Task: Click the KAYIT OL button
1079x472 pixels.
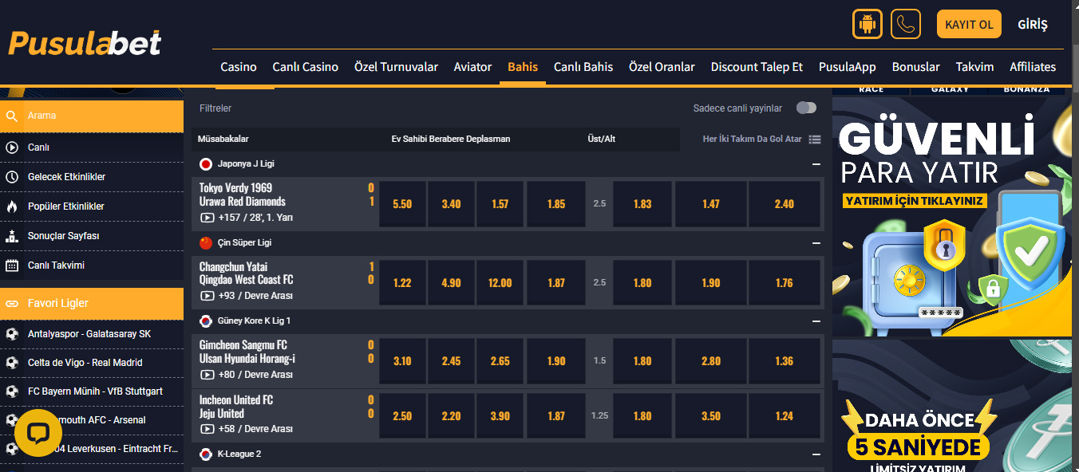Action: (x=969, y=25)
